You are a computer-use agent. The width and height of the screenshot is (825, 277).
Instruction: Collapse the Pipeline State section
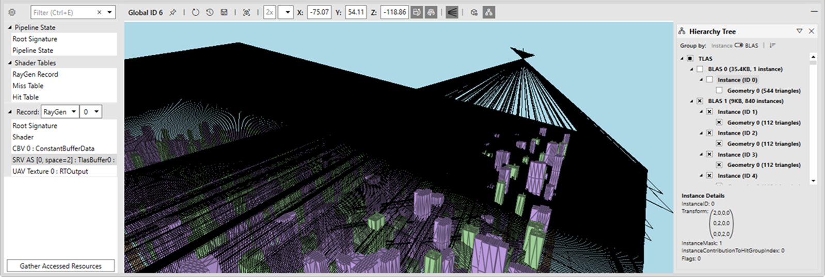[x=10, y=27]
